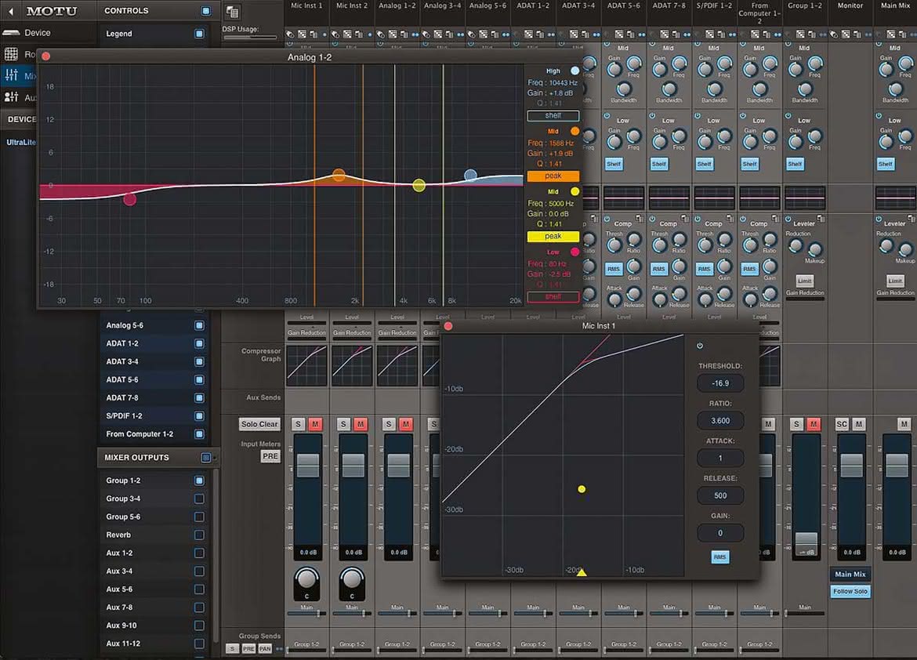Click the Mic Inst 1 channel fader

point(308,465)
